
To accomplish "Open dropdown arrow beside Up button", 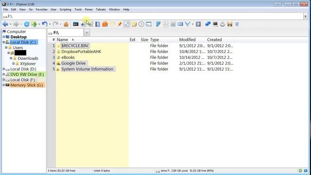I will (39, 24).
